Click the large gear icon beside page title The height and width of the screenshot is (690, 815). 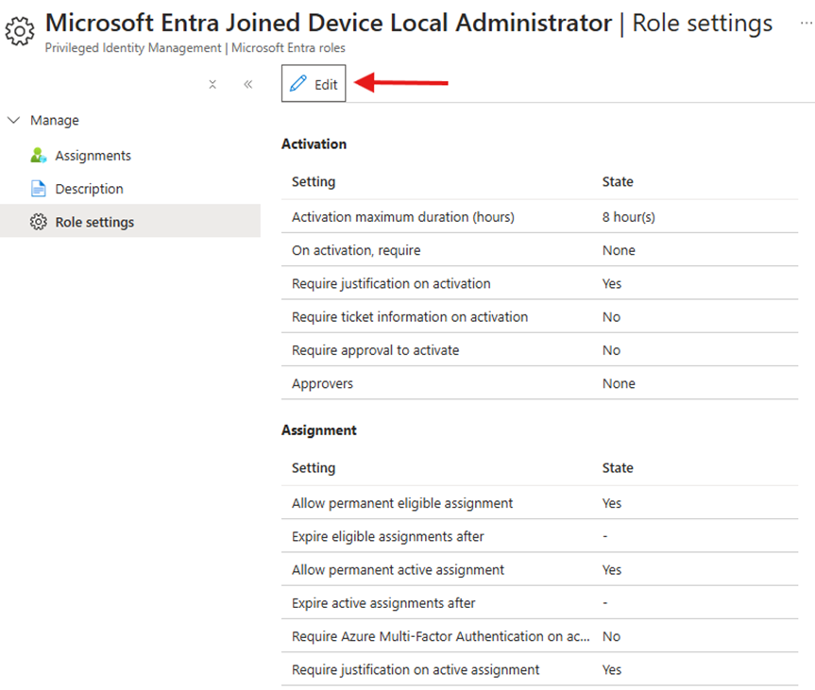pyautogui.click(x=20, y=31)
